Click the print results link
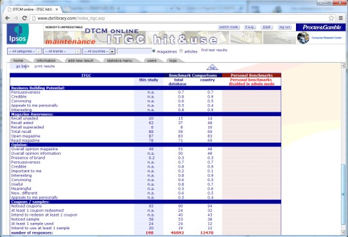348x237 pixels. pos(44,66)
